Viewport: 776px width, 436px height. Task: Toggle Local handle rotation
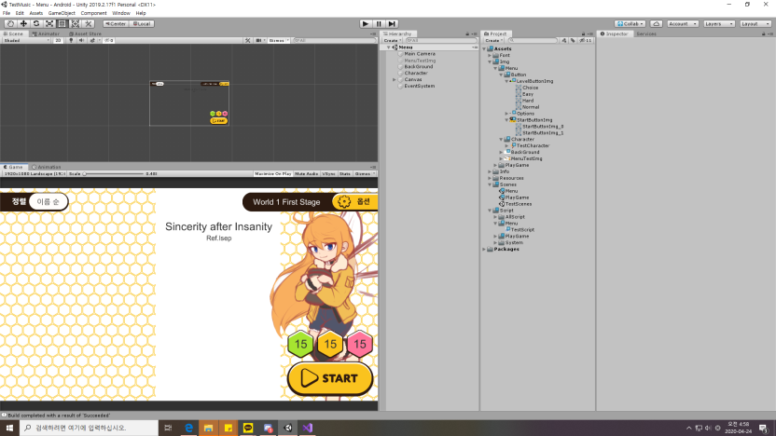point(142,23)
